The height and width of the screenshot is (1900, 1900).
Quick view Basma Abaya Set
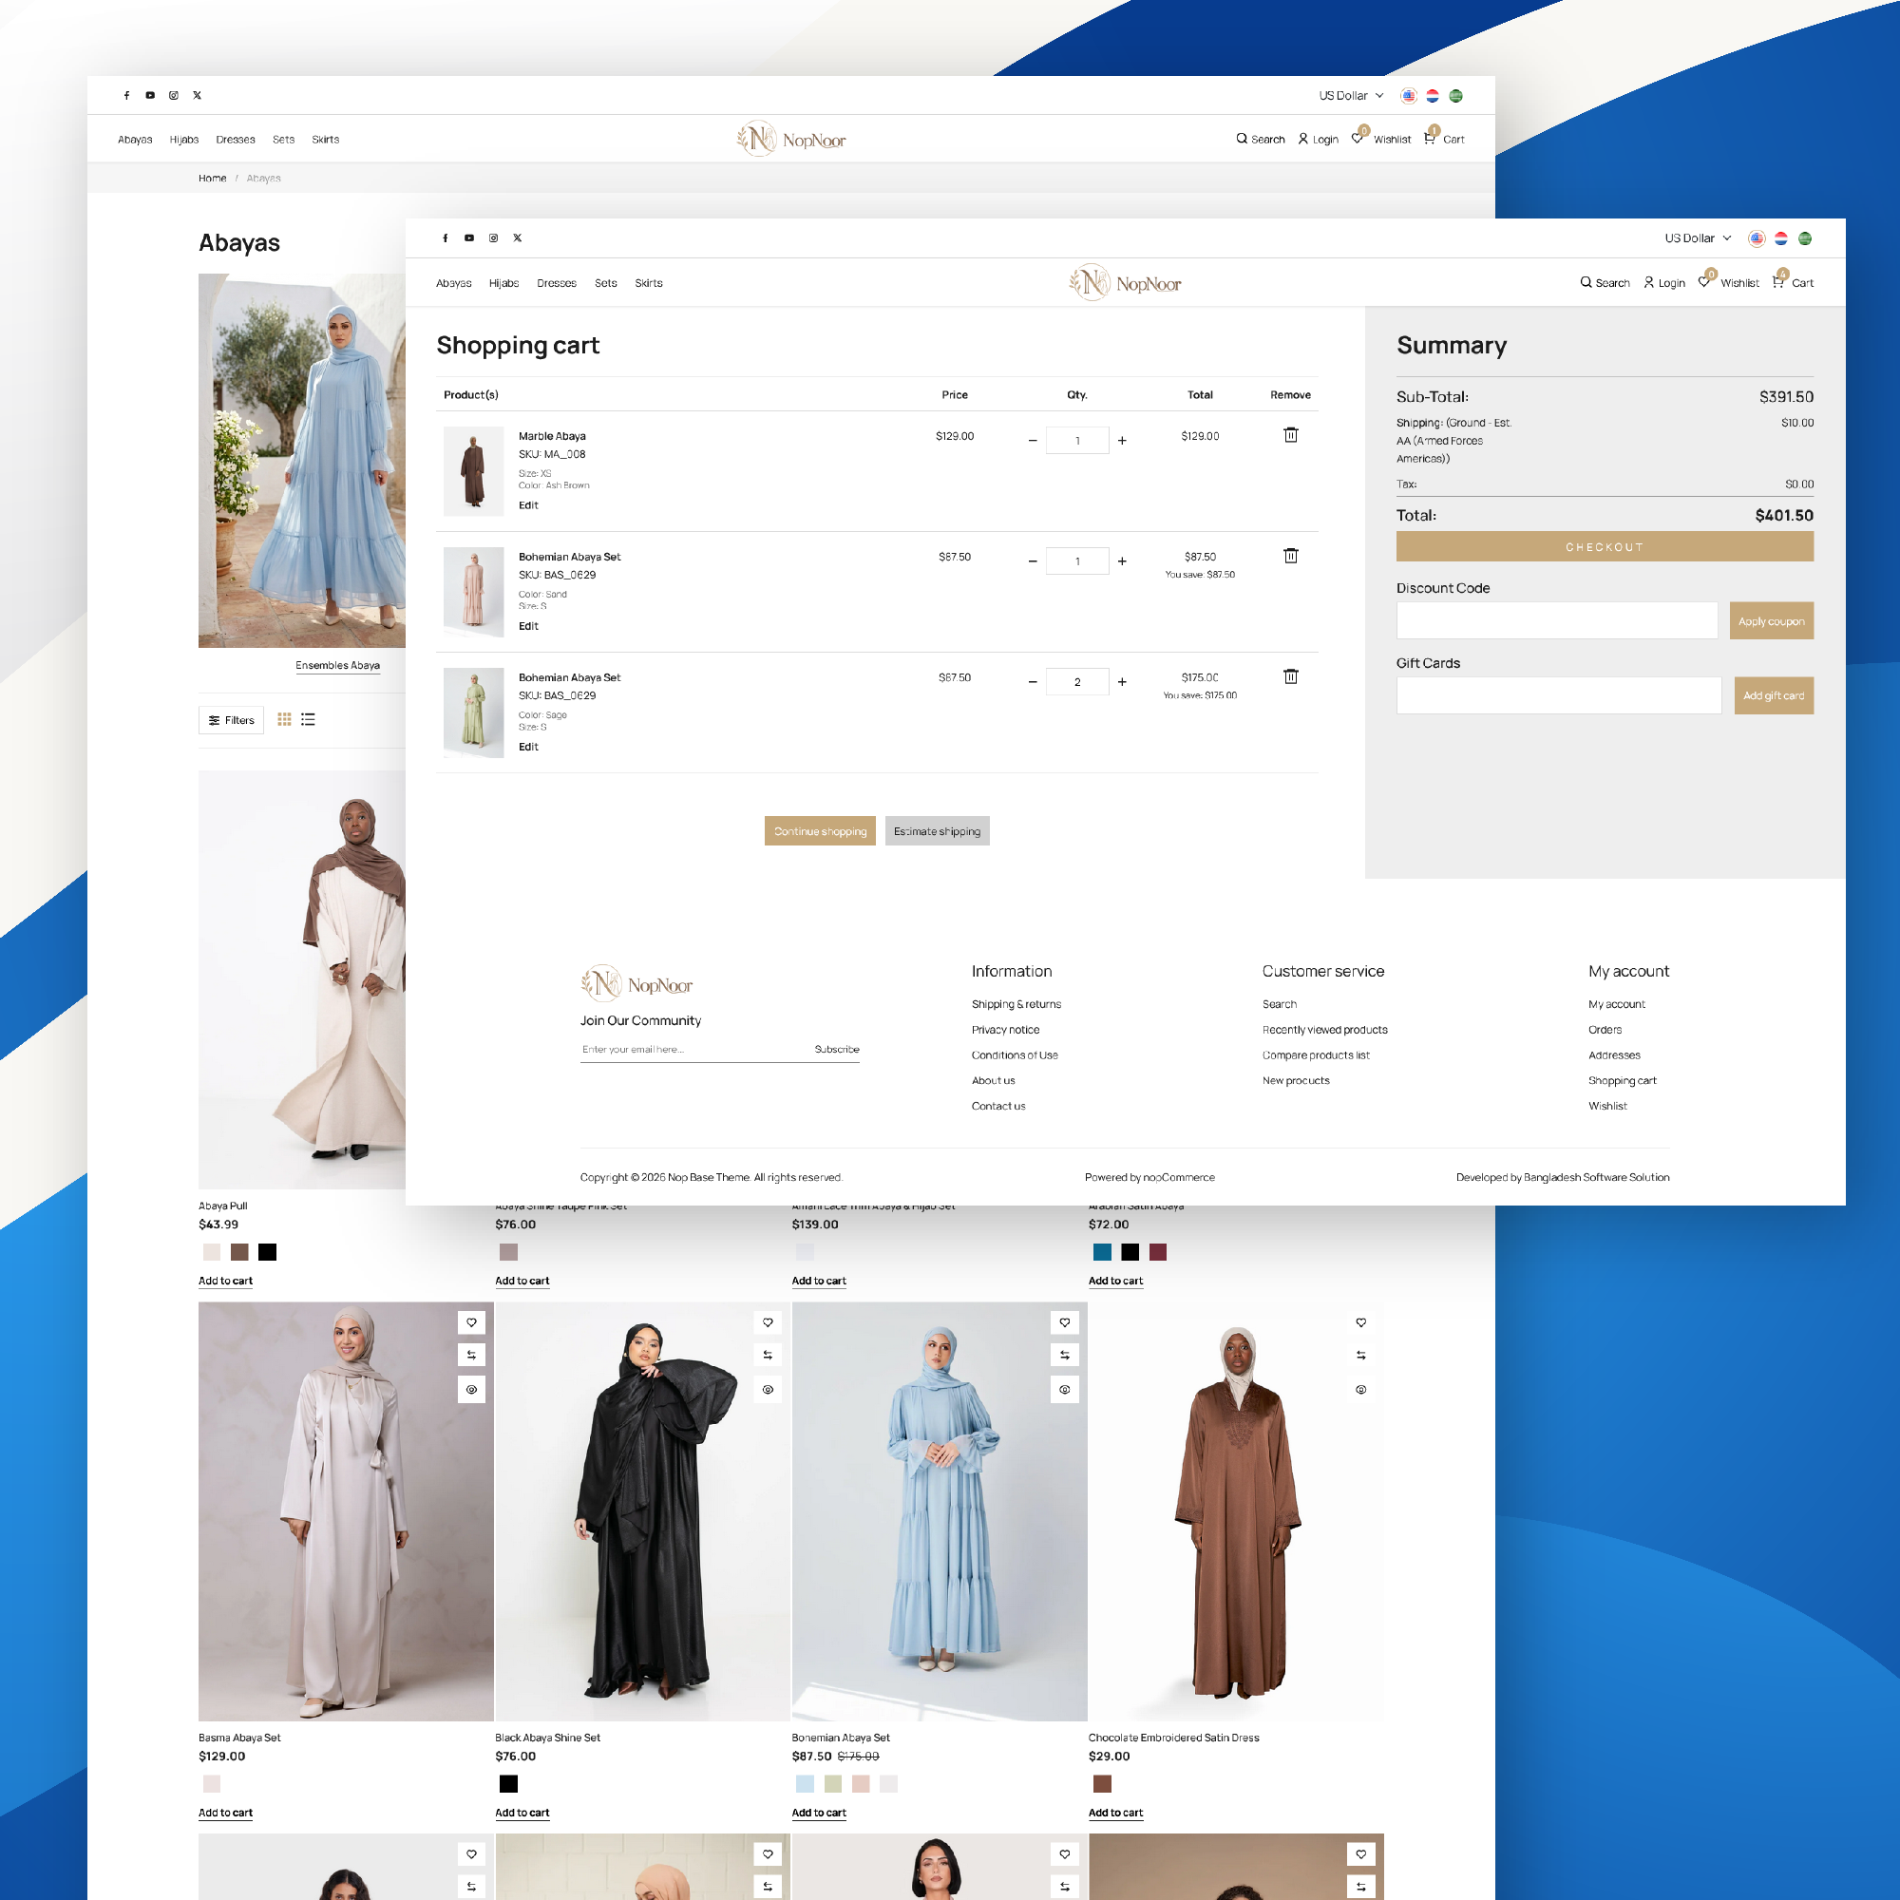pyautogui.click(x=471, y=1390)
